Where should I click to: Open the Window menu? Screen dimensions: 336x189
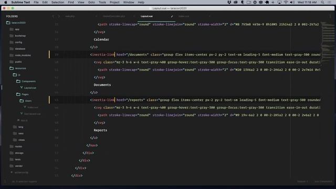[x=129, y=2]
